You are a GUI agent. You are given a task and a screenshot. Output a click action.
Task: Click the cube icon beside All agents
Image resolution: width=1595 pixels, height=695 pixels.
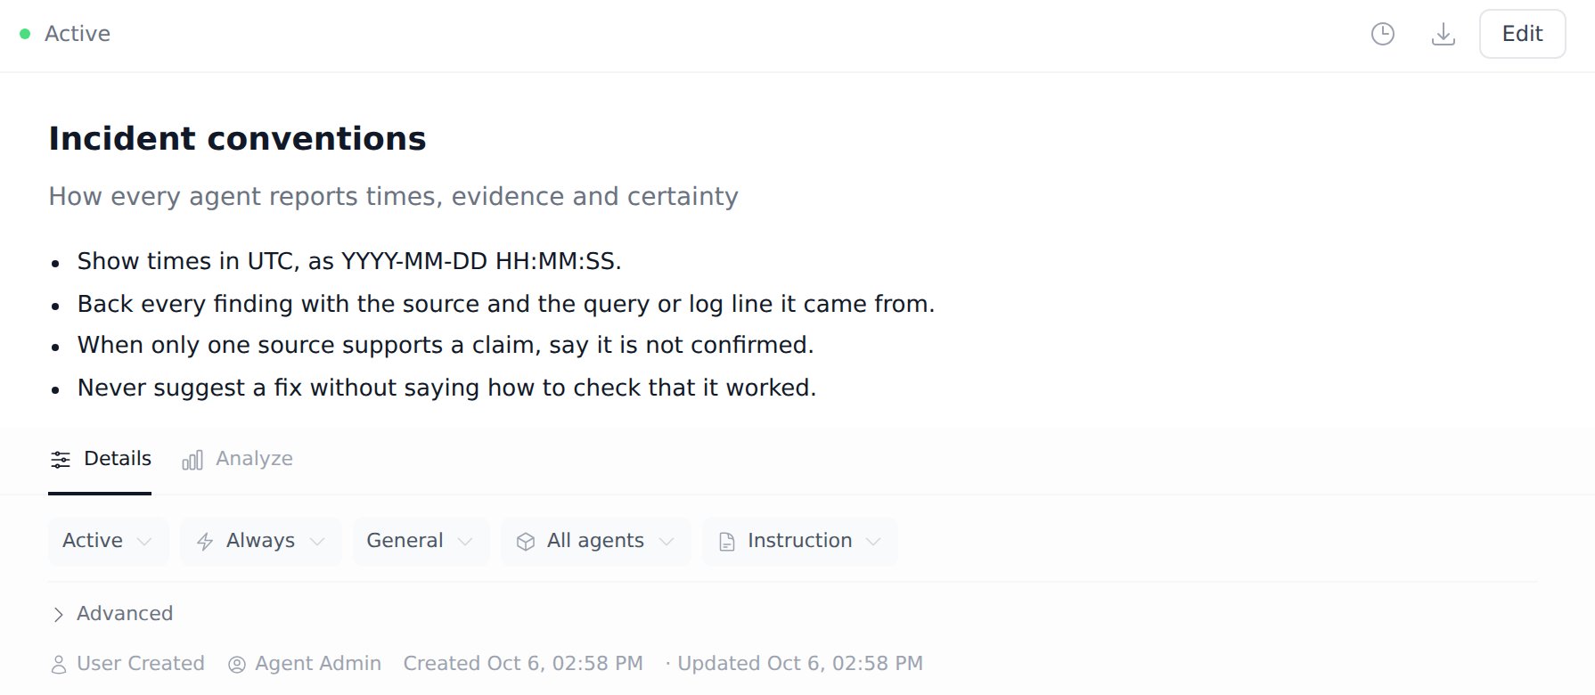pos(526,542)
